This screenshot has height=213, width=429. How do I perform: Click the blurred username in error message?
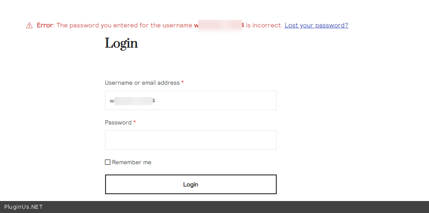pos(219,25)
